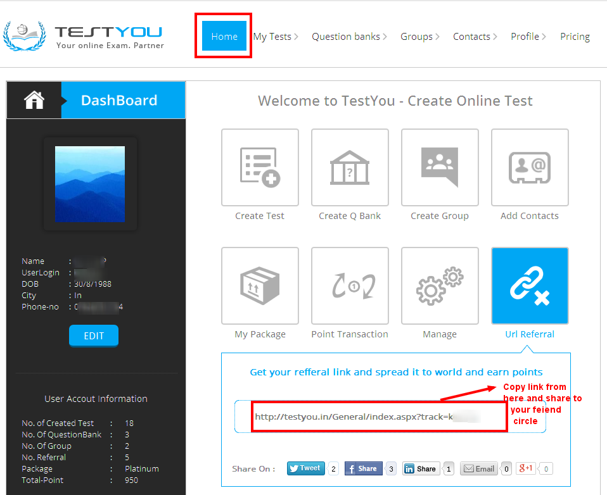Click the Google +1 count bubble
The width and height of the screenshot is (607, 495).
[546, 468]
